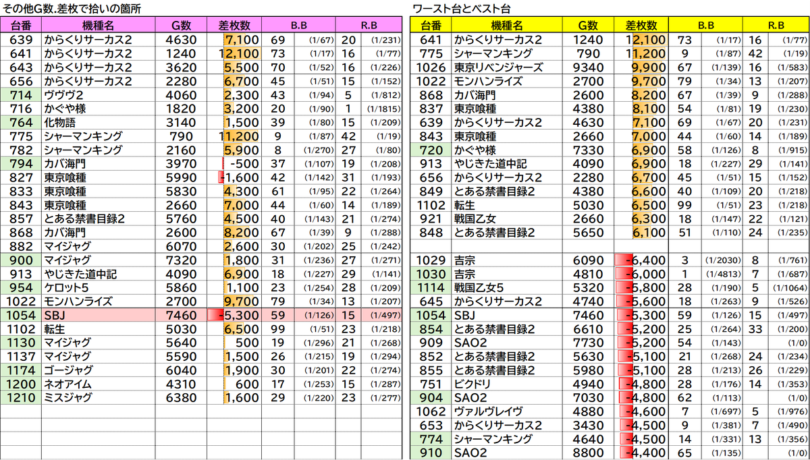Image resolution: width=810 pixels, height=460 pixels.
Task: Click the 'ビクドリ' machine name
Action: click(x=507, y=384)
